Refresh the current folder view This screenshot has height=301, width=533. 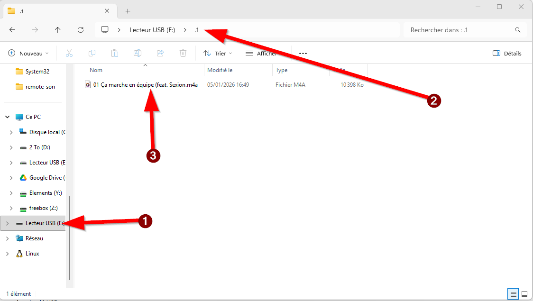tap(81, 30)
